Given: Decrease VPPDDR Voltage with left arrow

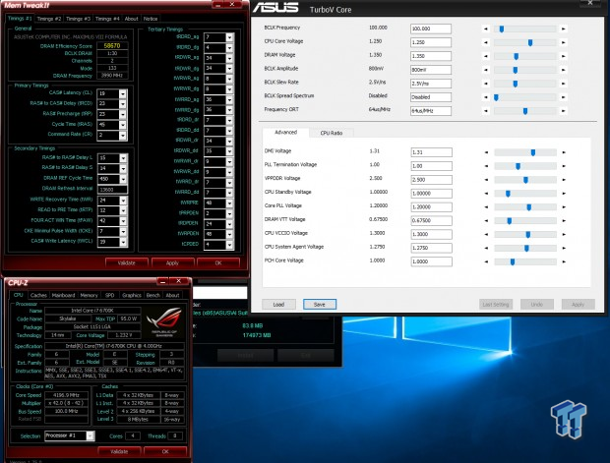Looking at the screenshot, I should [486, 180].
